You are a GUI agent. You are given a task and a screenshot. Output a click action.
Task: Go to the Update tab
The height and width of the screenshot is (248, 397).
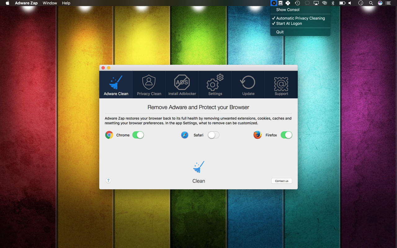tap(248, 84)
